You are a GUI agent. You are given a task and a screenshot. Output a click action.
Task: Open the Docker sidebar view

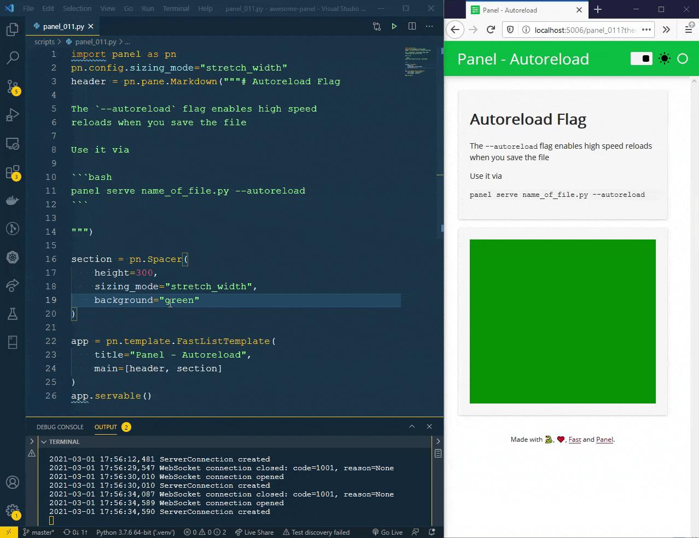point(12,200)
